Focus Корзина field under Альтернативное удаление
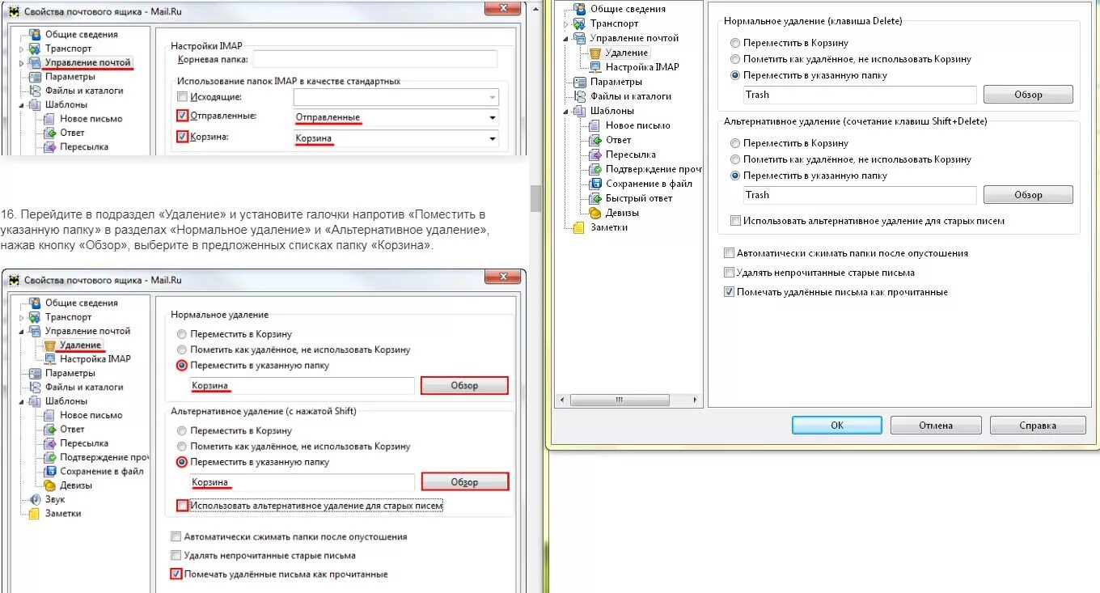 pos(302,483)
